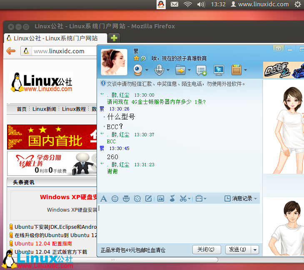Click the remote desktop monitor icon
The height and width of the screenshot is (270, 304).
tap(219, 70)
